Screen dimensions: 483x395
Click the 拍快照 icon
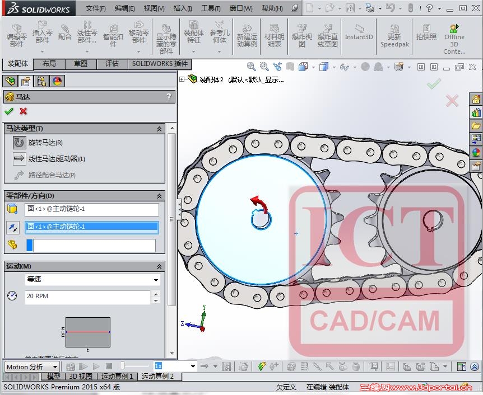click(426, 32)
